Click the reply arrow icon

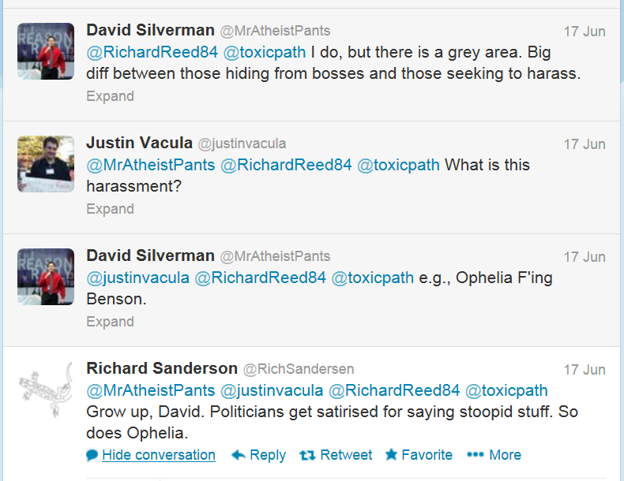coord(238,455)
